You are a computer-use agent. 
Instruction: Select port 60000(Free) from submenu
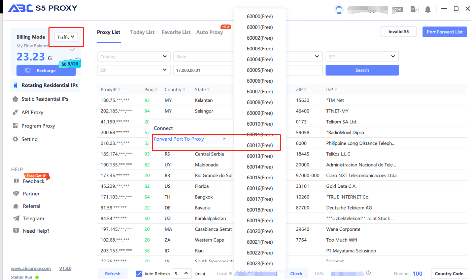tap(260, 16)
